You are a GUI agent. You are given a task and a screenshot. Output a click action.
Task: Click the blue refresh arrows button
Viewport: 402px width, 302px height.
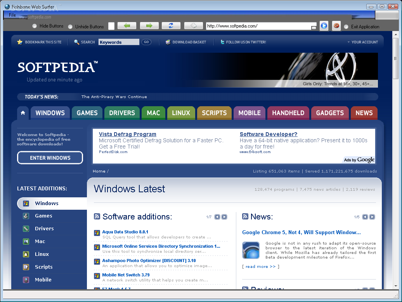pos(171,26)
